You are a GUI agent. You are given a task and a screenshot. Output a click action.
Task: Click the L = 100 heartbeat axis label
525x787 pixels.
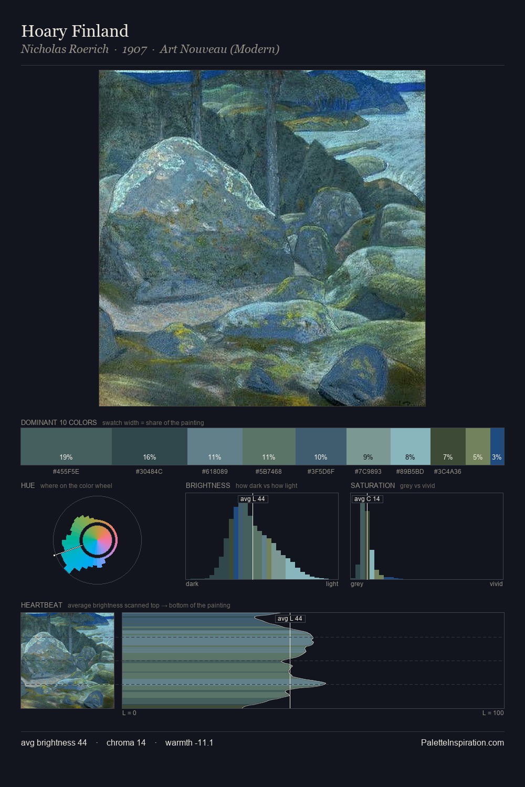coord(493,713)
